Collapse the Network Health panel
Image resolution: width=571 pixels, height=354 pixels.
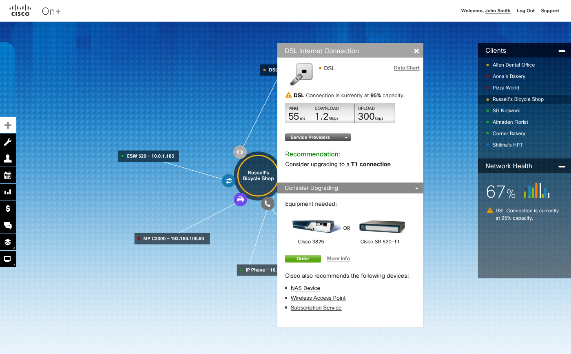[562, 167]
